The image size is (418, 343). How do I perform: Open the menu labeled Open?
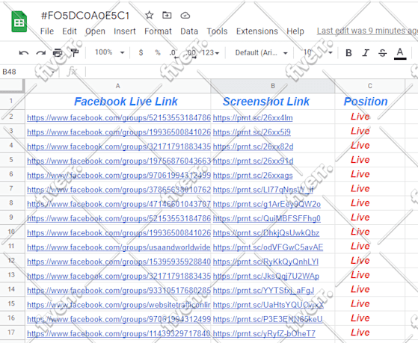pos(95,31)
